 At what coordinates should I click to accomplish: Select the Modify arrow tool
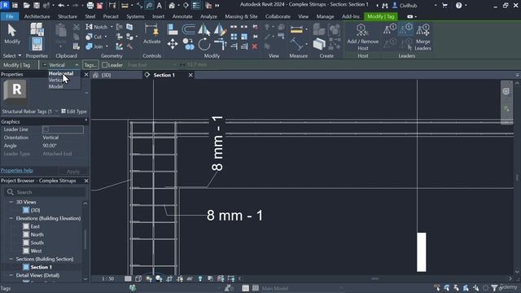pyautogui.click(x=12, y=34)
